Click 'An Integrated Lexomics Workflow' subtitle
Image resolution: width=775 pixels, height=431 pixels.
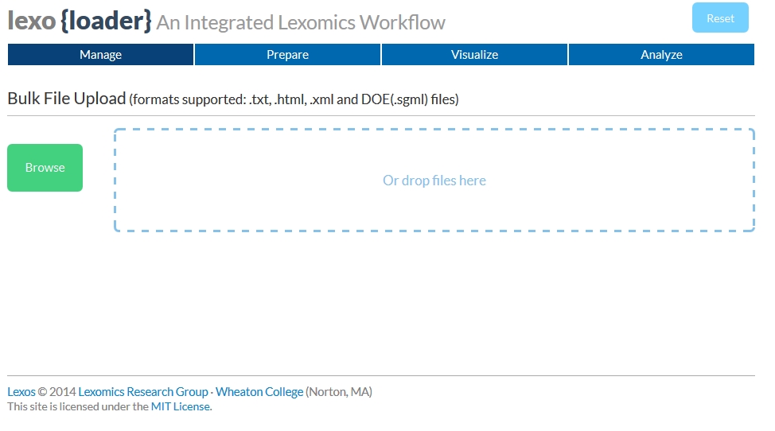tap(301, 23)
